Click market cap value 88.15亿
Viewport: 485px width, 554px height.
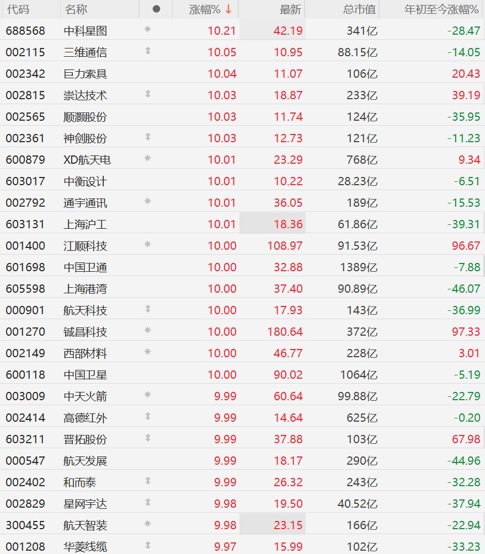coord(358,52)
